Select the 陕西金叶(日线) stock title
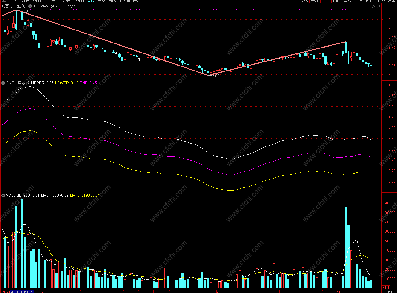This screenshot has width=397, height=293. click(14, 6)
